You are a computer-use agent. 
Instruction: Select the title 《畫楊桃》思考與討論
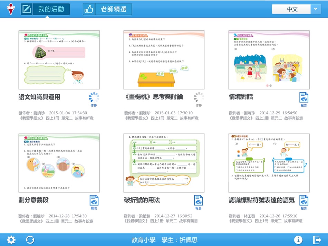click(x=154, y=97)
